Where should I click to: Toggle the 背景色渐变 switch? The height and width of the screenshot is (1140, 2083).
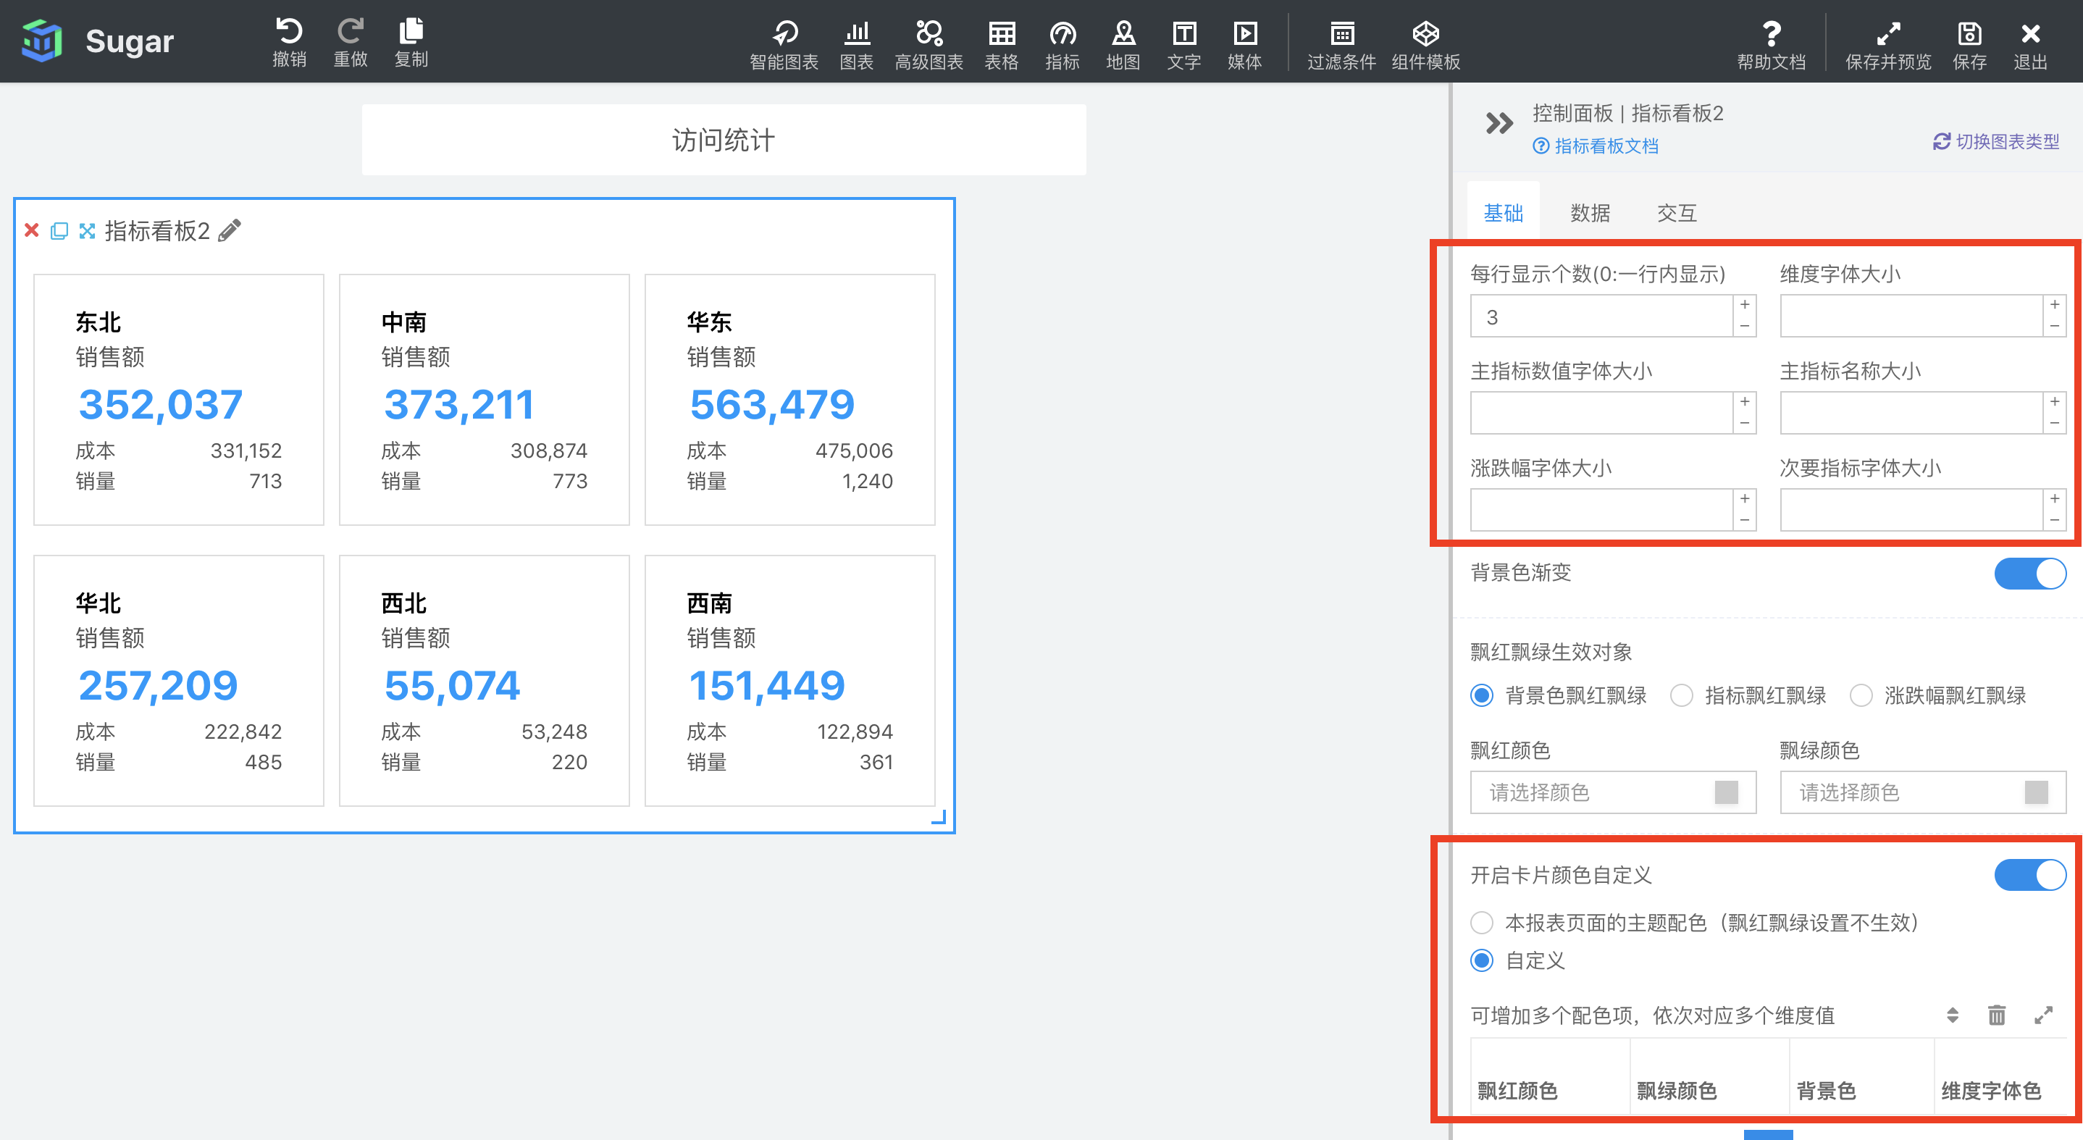(2029, 573)
